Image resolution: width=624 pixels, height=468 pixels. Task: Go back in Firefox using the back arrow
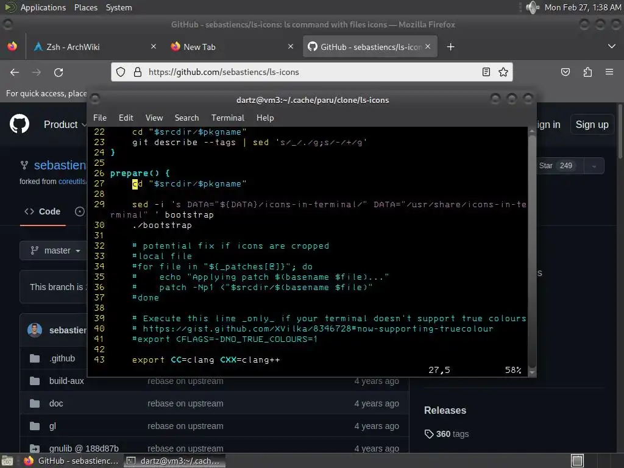click(15, 72)
